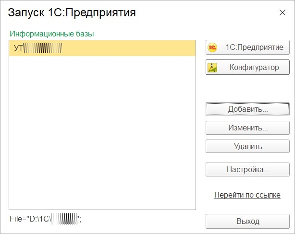Screen dimensions: 295x234
Task: Click the Информационные базы heading
Action: coord(52,34)
